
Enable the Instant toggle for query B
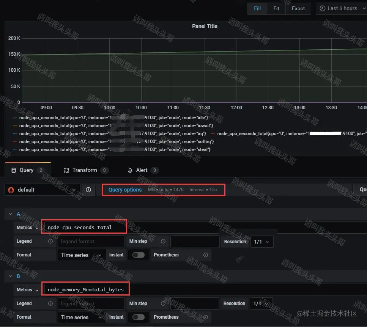pyautogui.click(x=139, y=317)
